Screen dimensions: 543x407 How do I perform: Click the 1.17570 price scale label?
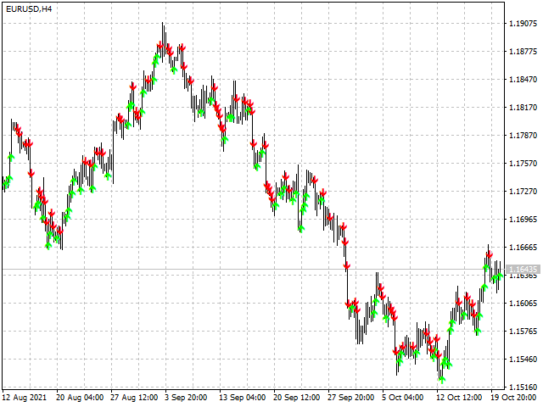click(x=523, y=164)
